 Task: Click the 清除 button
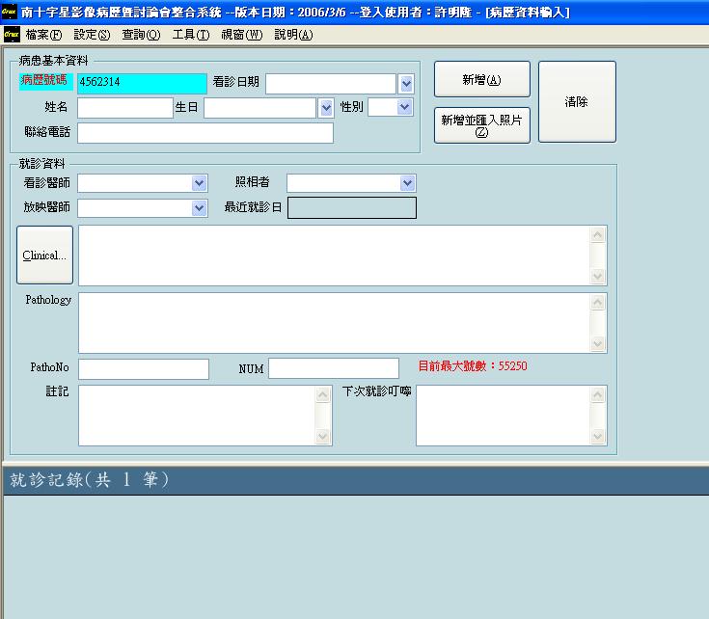click(x=577, y=102)
